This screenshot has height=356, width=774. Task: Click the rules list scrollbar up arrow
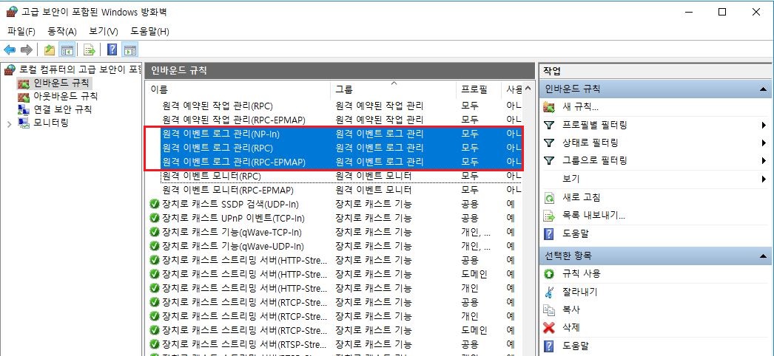pyautogui.click(x=528, y=89)
